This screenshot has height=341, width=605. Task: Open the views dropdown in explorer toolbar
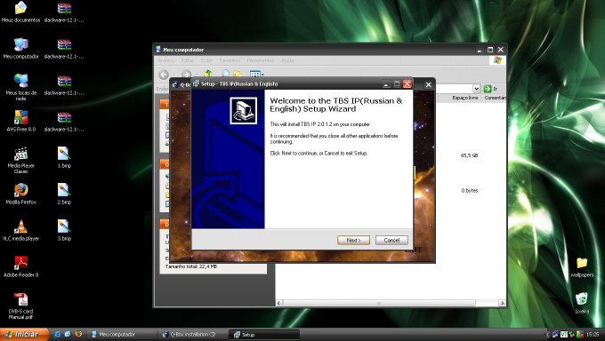(x=256, y=74)
